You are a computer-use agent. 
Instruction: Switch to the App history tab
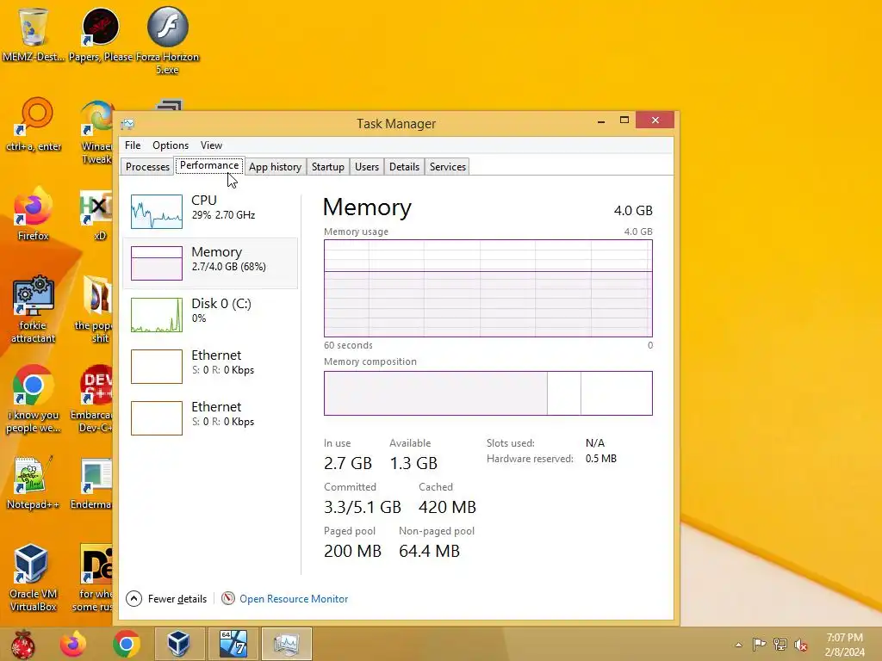[275, 167]
